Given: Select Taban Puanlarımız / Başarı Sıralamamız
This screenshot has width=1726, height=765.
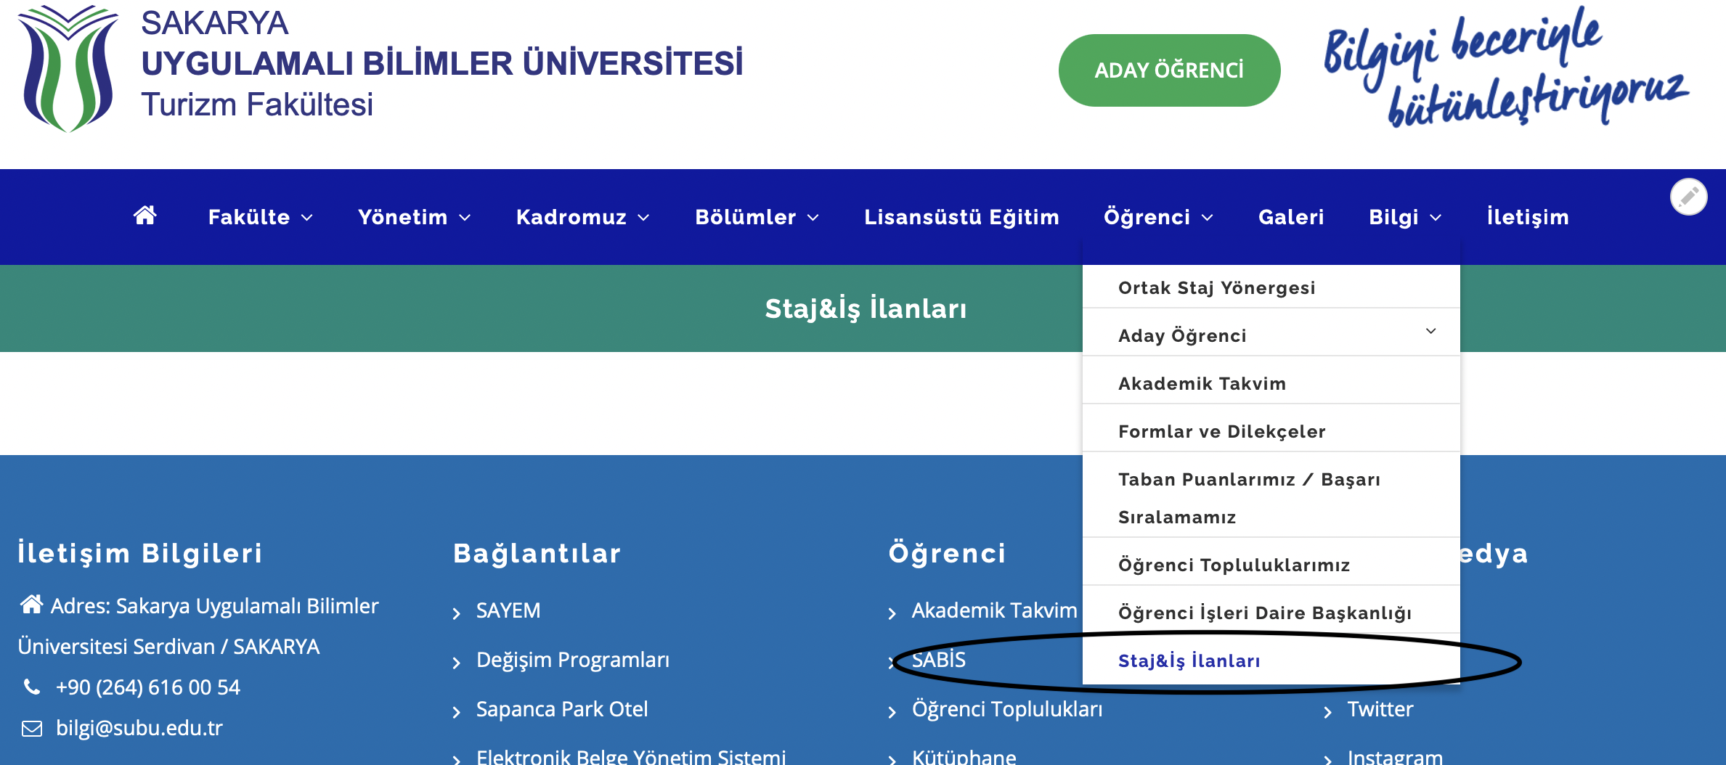Looking at the screenshot, I should (x=1271, y=498).
